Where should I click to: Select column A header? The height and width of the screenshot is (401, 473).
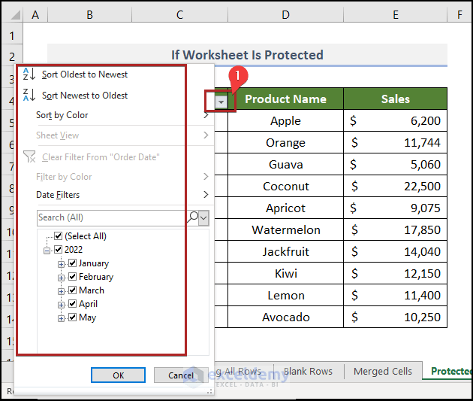coord(35,14)
